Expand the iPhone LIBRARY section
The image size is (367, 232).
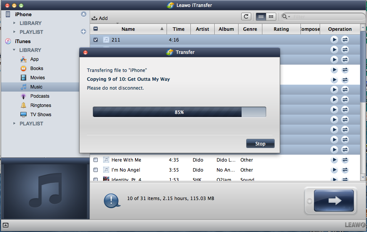pos(15,23)
